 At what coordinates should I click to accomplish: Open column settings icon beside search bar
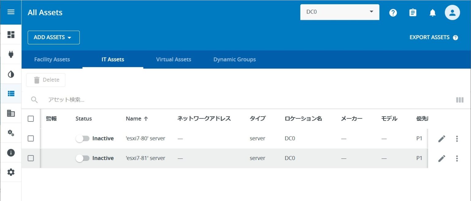(460, 100)
